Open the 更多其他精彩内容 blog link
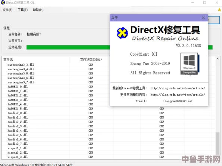The height and width of the screenshot is (166, 222). [x=178, y=95]
